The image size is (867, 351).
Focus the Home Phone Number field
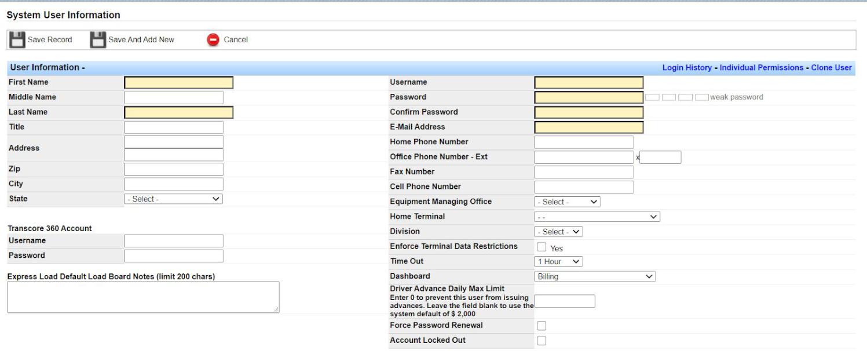point(584,142)
